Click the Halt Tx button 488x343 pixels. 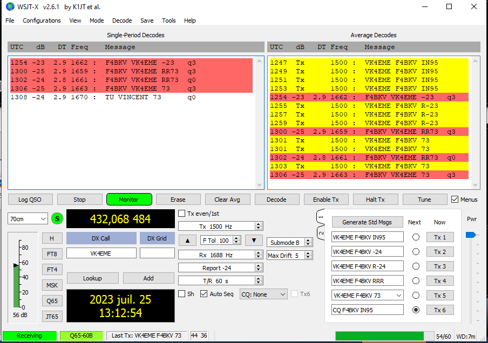[375, 200]
